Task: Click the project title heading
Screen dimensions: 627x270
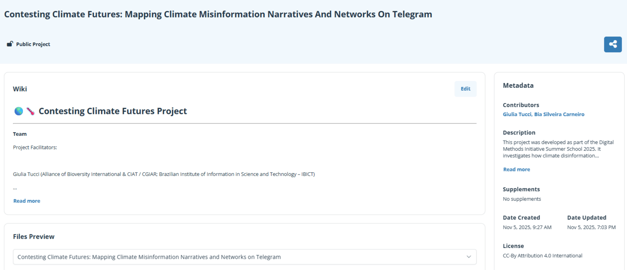Action: (x=218, y=14)
